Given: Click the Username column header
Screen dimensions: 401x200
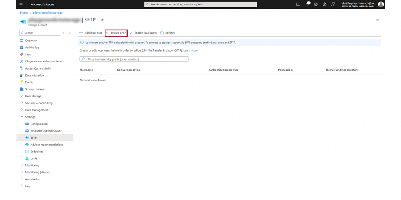Looking at the screenshot, I should point(87,70).
